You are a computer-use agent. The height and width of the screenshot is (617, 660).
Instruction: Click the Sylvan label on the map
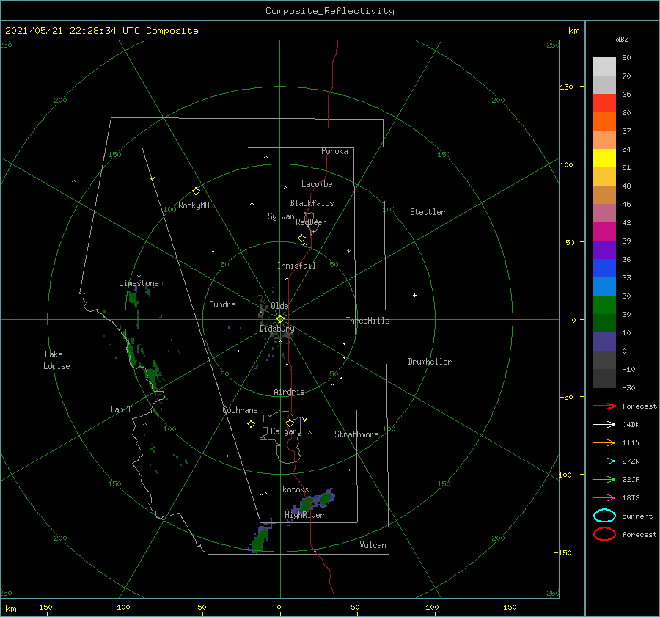click(281, 216)
